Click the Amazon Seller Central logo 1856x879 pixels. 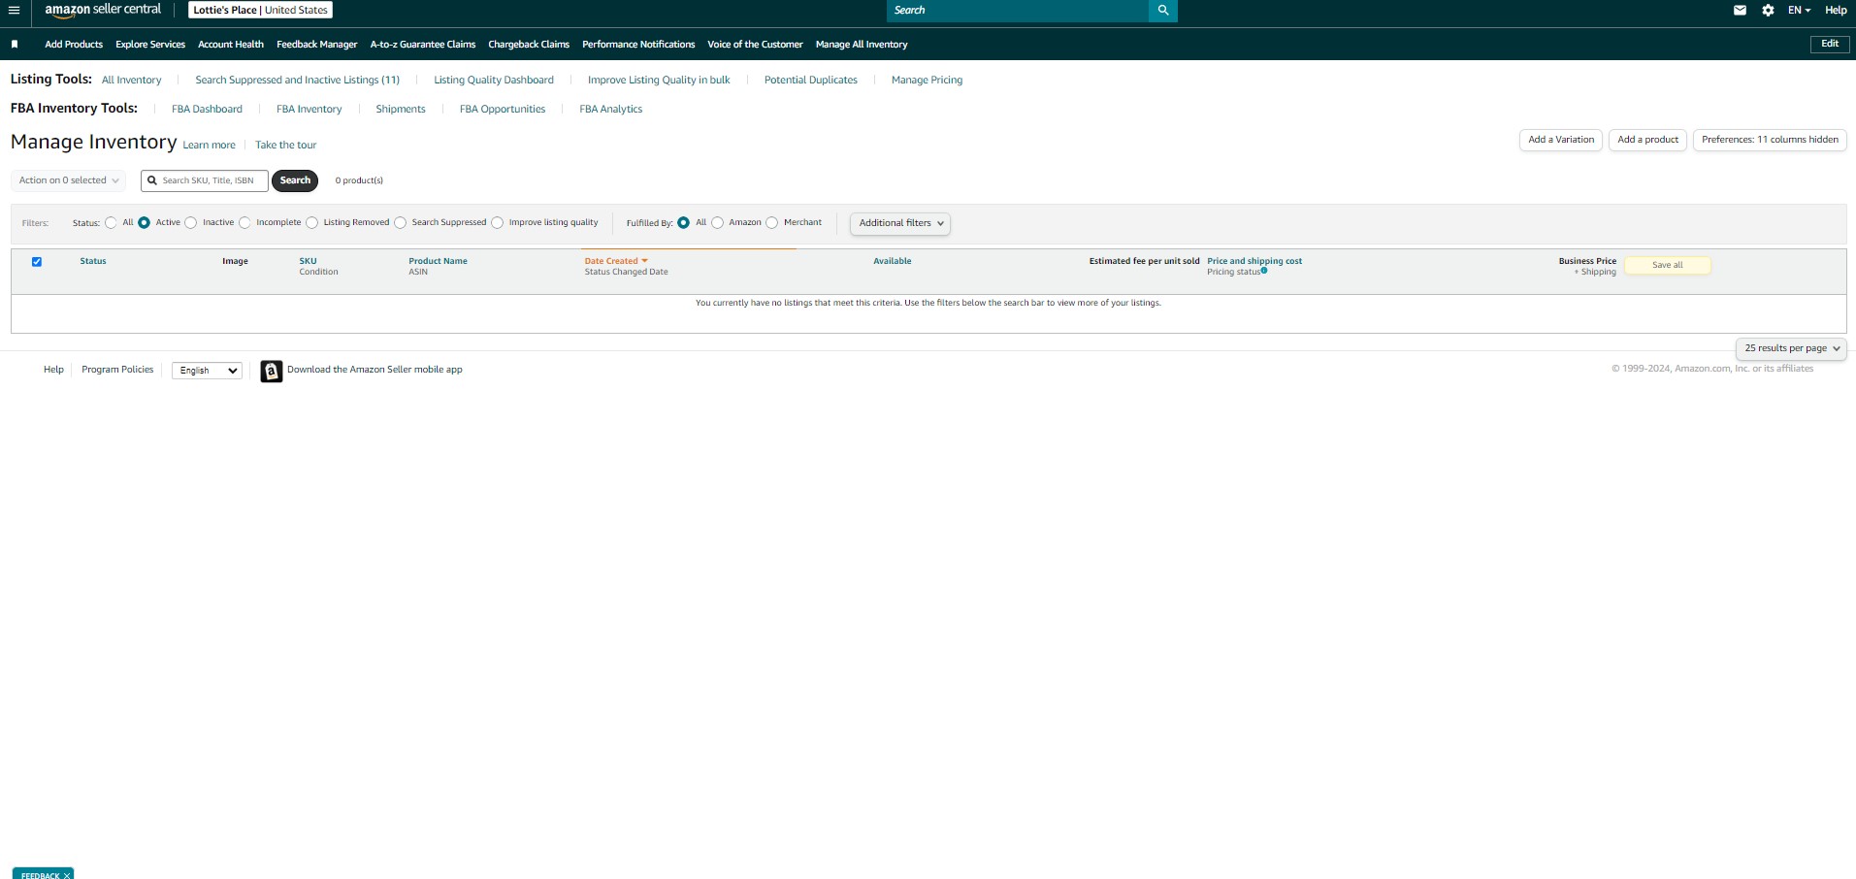point(103,10)
